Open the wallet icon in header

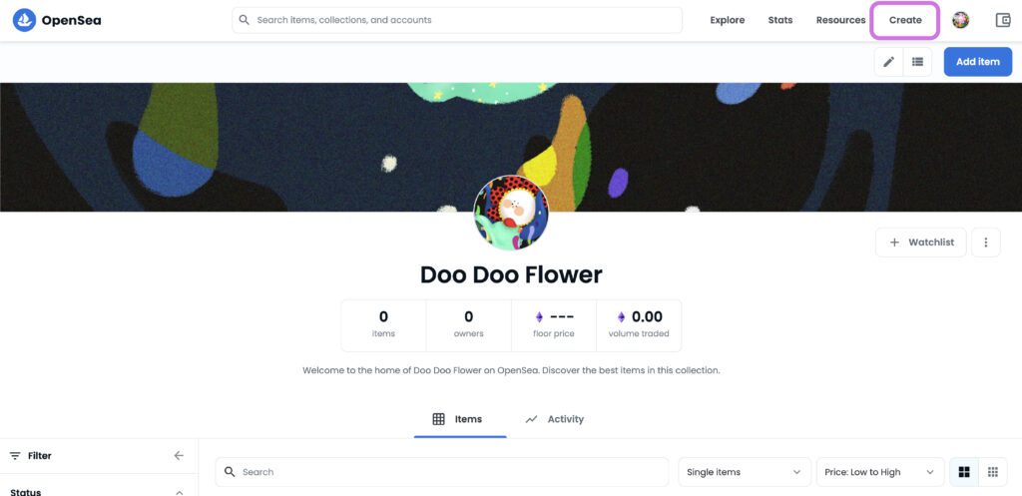(x=1003, y=20)
